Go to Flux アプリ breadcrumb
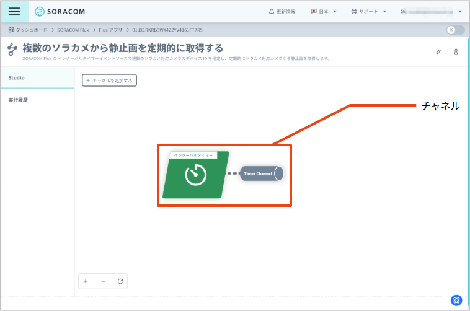 click(110, 30)
